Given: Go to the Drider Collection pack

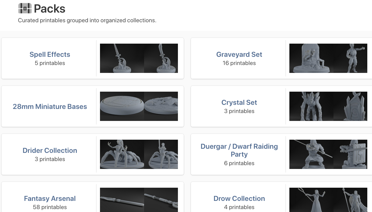Looking at the screenshot, I should (50, 151).
